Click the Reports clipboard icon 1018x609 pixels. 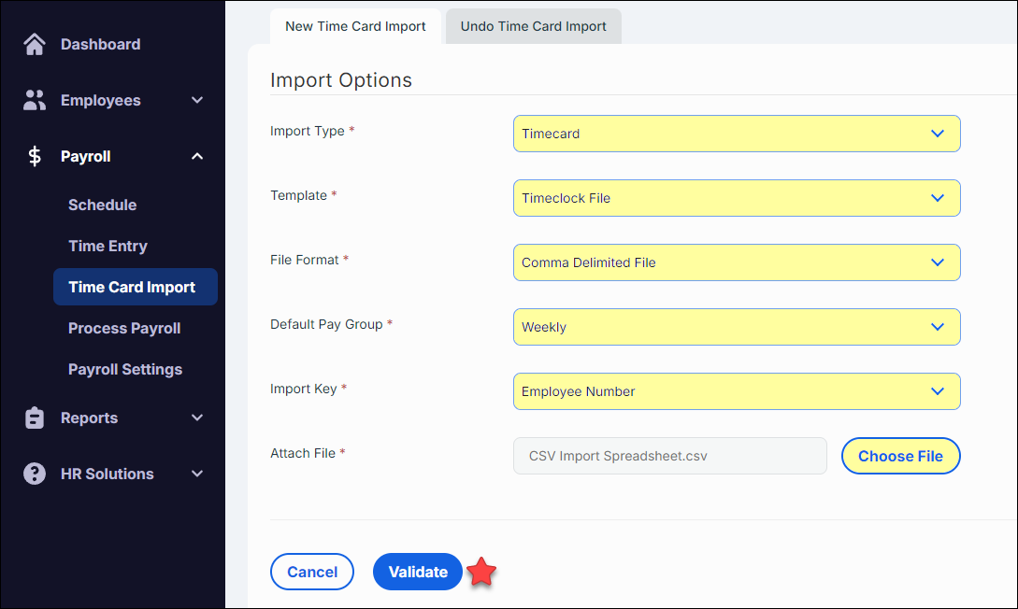(35, 418)
